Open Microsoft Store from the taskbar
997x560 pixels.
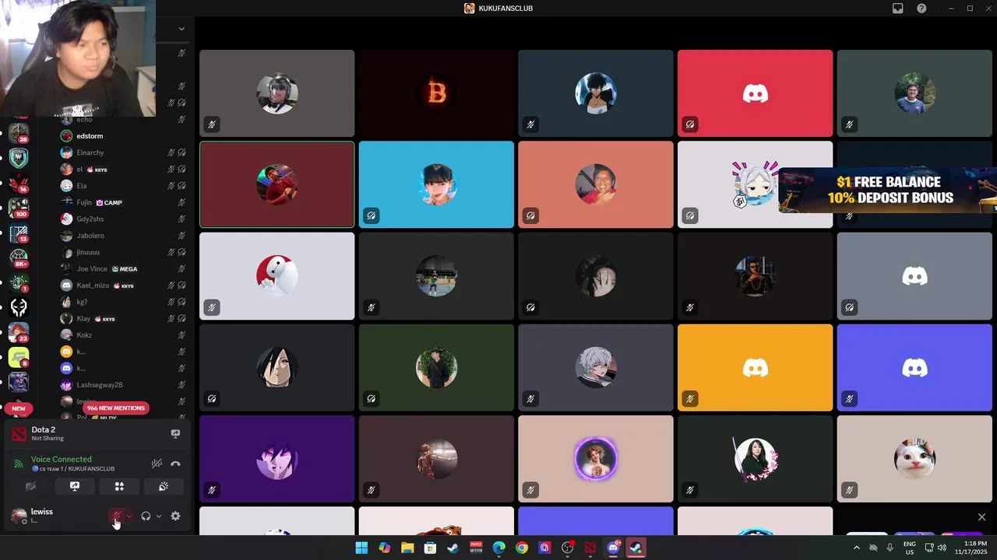tap(430, 548)
